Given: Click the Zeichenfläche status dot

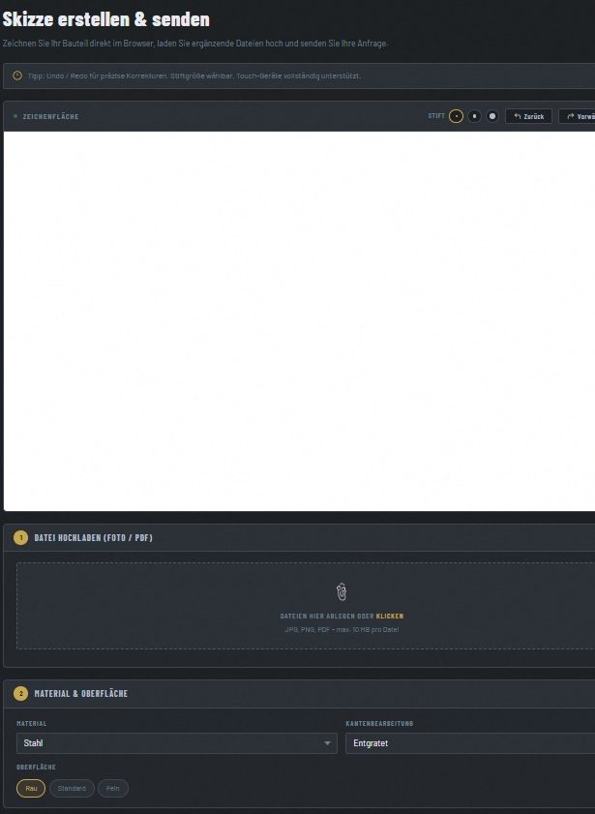Looking at the screenshot, I should (x=15, y=116).
